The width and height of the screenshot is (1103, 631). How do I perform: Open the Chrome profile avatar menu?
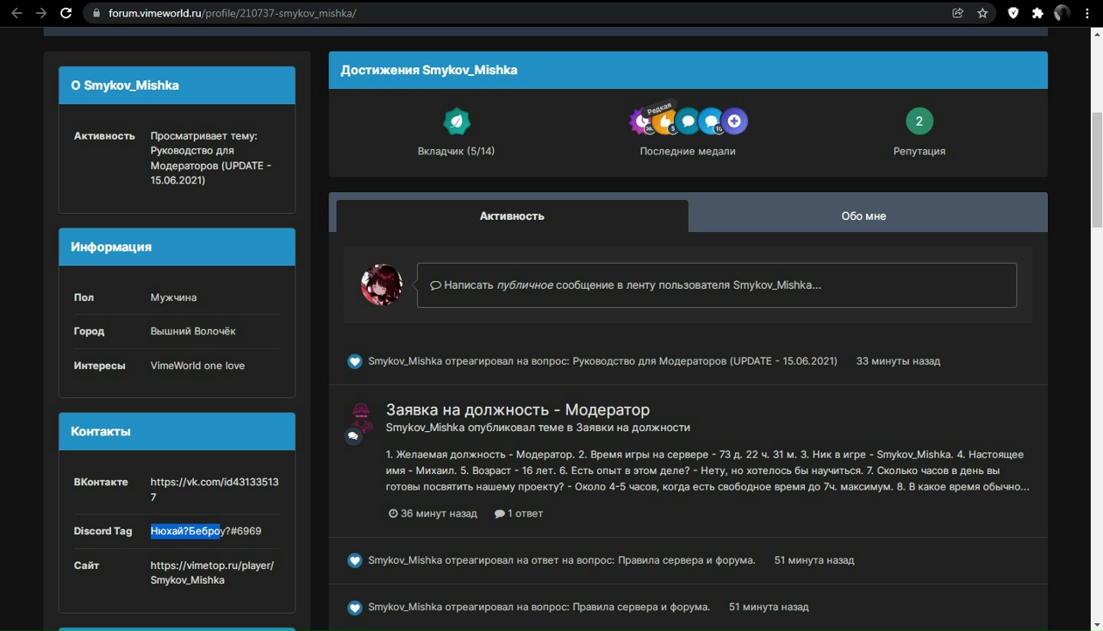pyautogui.click(x=1062, y=13)
